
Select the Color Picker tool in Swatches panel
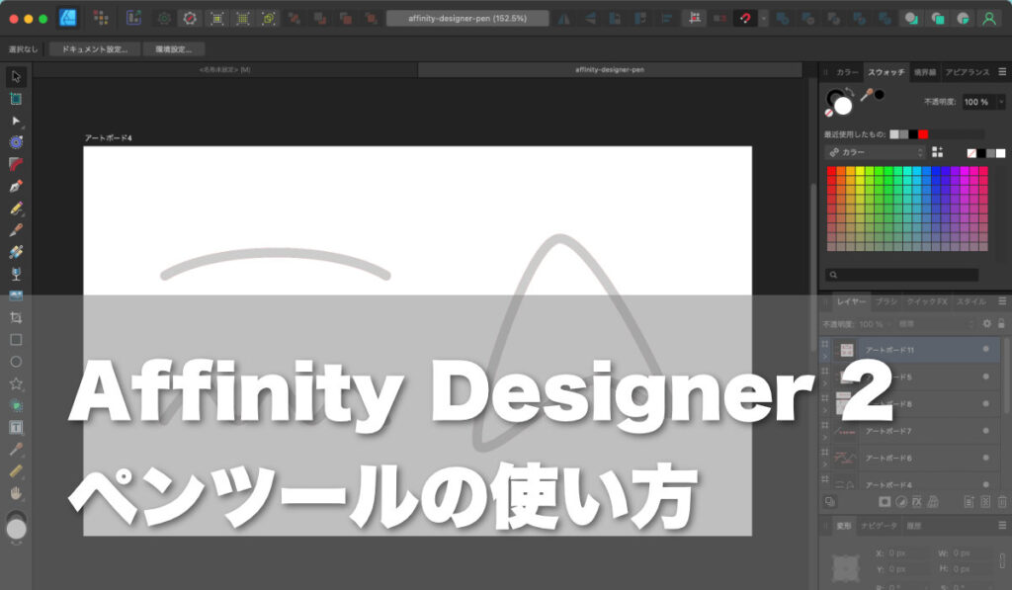(866, 93)
